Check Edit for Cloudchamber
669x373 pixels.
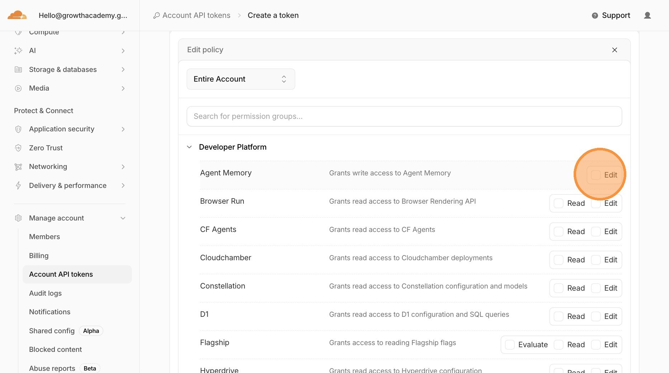pos(596,260)
